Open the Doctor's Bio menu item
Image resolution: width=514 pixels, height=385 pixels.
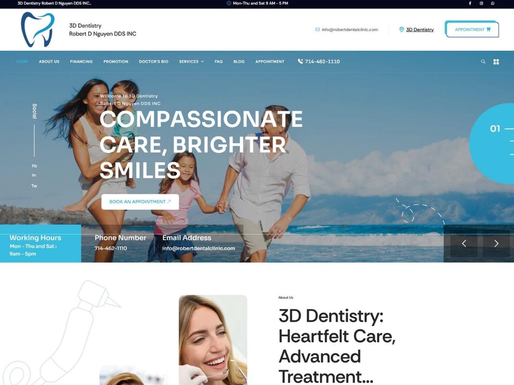(x=154, y=62)
